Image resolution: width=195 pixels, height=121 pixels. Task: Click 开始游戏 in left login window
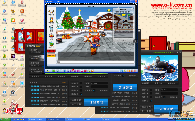pos(96,102)
